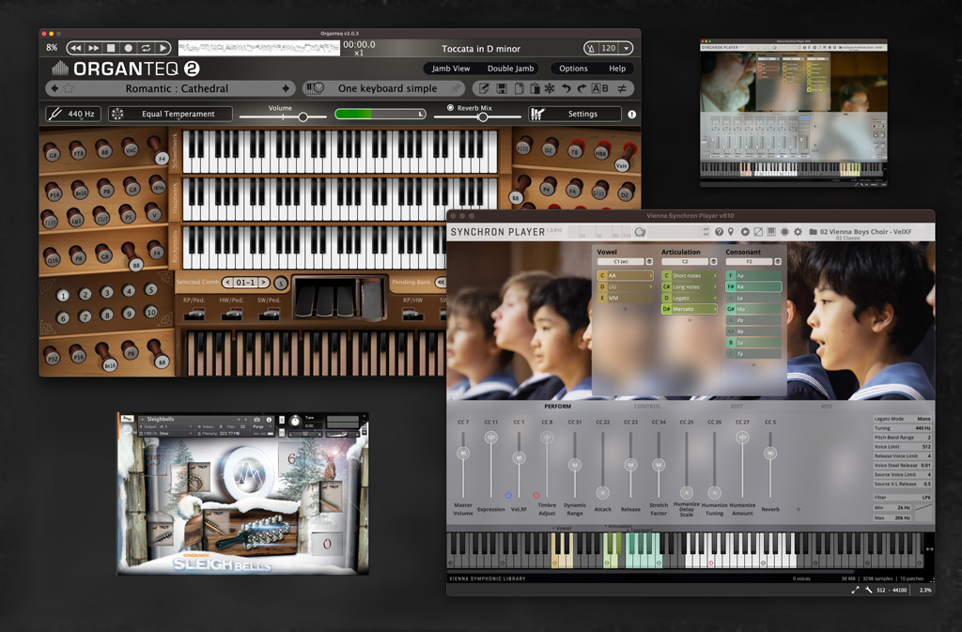This screenshot has width=962, height=632.
Task: Open Organteq Settings
Action: [x=574, y=114]
